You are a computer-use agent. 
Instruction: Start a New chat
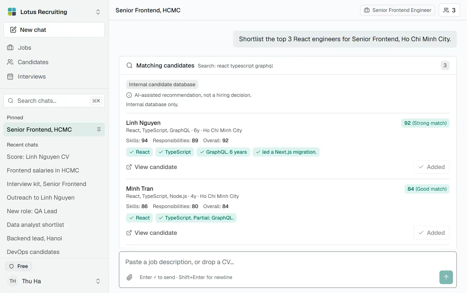(x=54, y=30)
